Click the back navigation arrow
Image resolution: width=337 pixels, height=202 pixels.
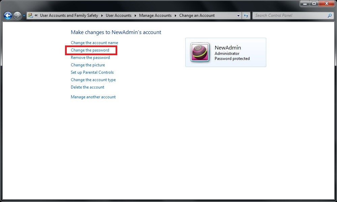[x=7, y=15]
